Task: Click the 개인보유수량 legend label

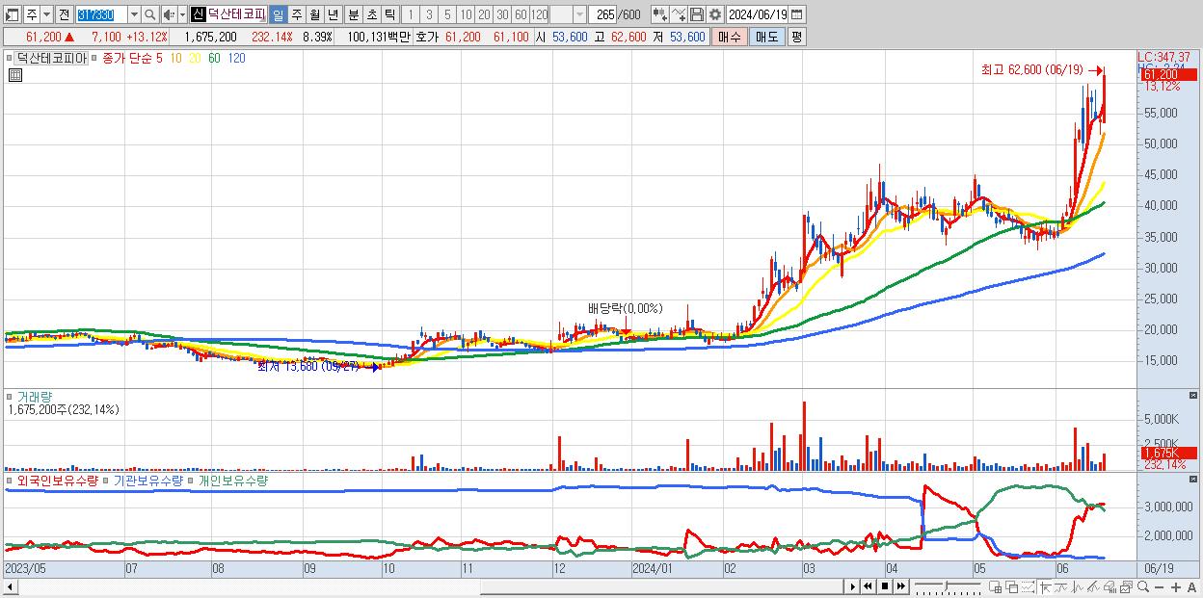Action: point(232,480)
